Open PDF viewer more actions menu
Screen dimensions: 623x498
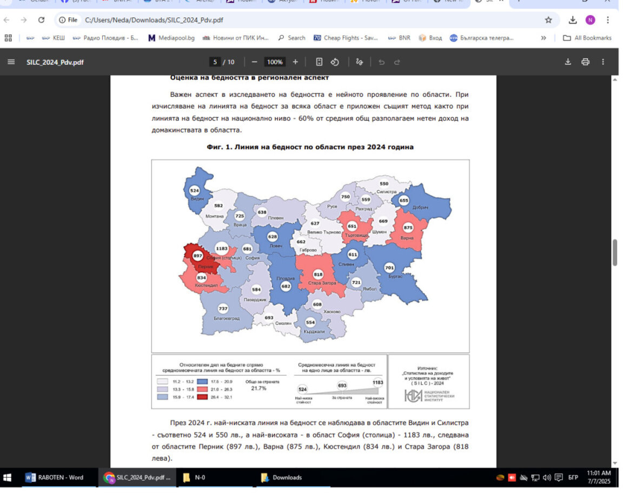(x=603, y=62)
